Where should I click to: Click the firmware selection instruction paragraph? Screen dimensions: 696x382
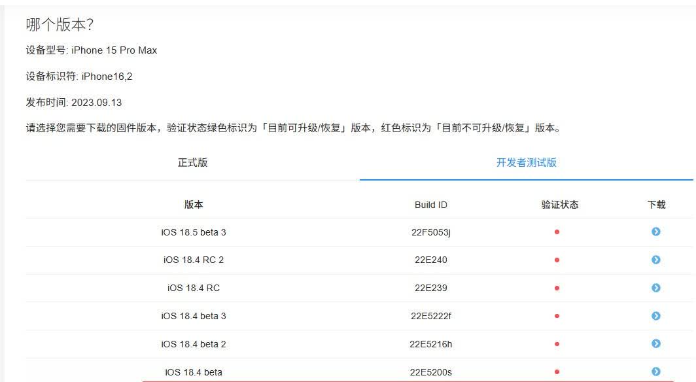[294, 128]
